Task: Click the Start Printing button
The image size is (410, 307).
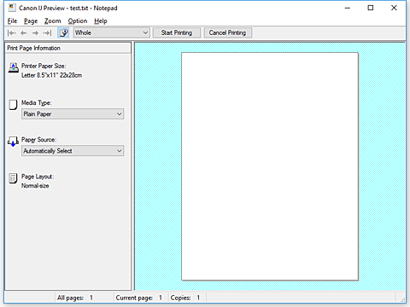Action: coord(177,32)
